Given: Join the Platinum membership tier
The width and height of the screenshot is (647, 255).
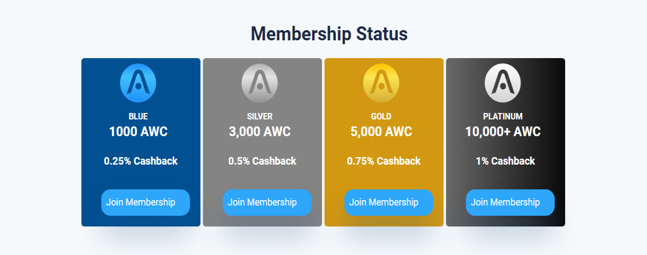Looking at the screenshot, I should click(x=510, y=202).
